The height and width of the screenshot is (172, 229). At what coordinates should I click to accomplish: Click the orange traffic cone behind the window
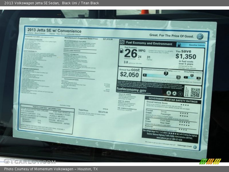point(145,12)
